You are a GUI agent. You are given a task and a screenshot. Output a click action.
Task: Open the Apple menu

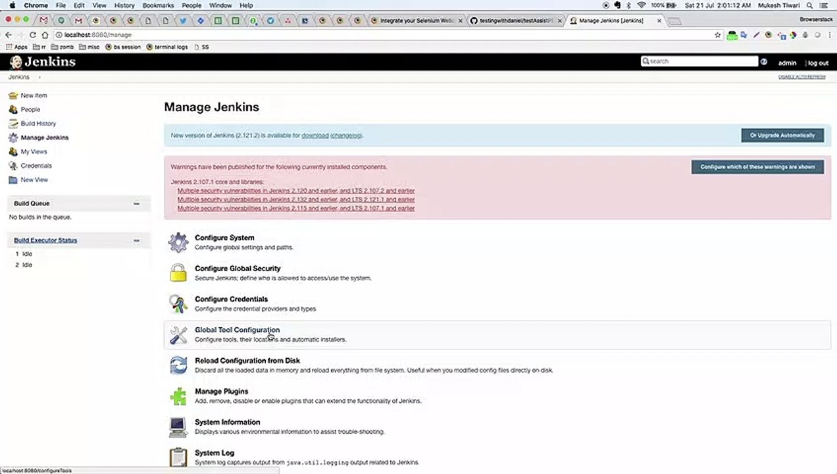pyautogui.click(x=12, y=5)
